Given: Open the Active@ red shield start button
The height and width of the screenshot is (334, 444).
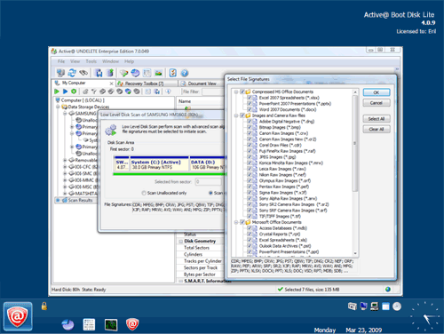Looking at the screenshot, I should click(18, 316).
